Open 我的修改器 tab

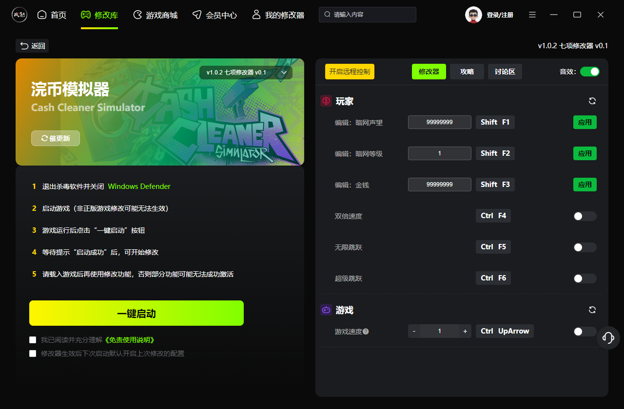point(278,15)
